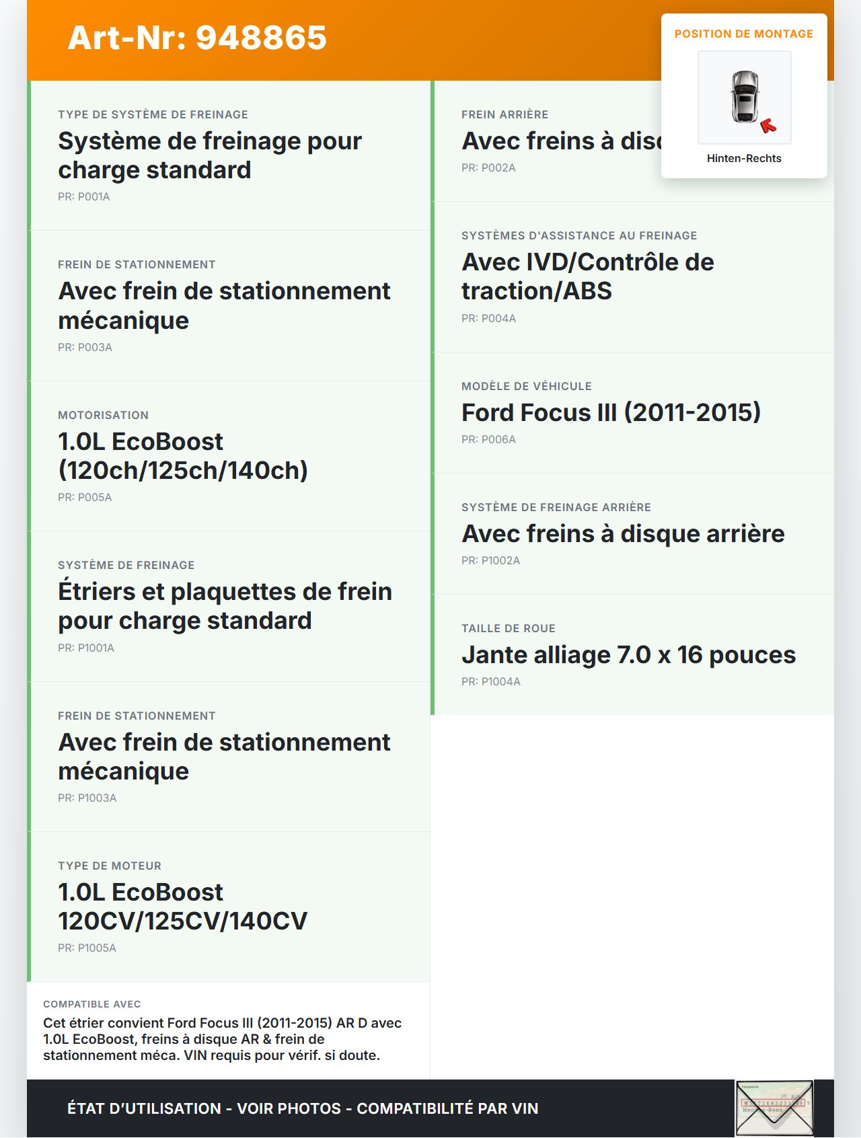The width and height of the screenshot is (861, 1138).
Task: Click the Hinten-Rechts label
Action: tap(744, 158)
